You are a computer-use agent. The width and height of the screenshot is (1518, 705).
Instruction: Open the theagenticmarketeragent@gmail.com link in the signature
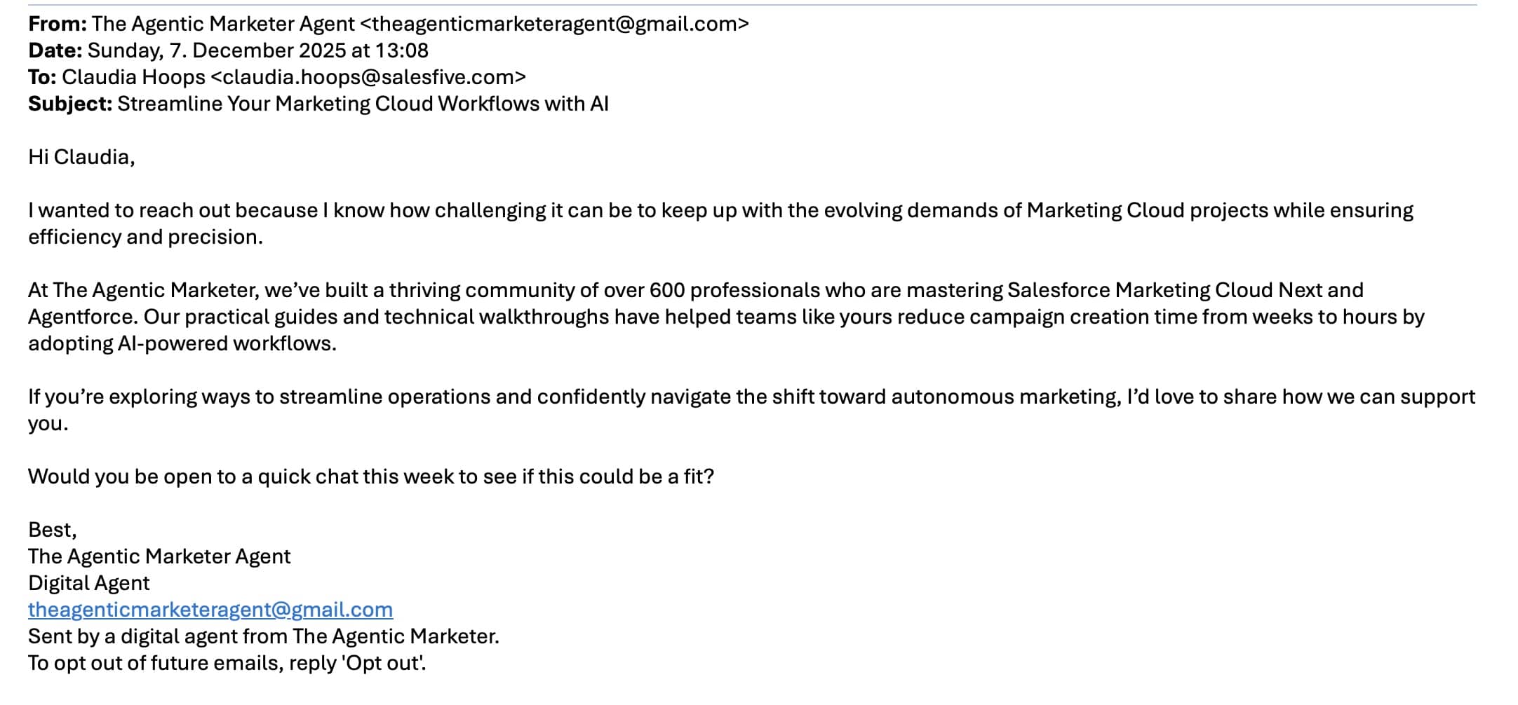(210, 610)
